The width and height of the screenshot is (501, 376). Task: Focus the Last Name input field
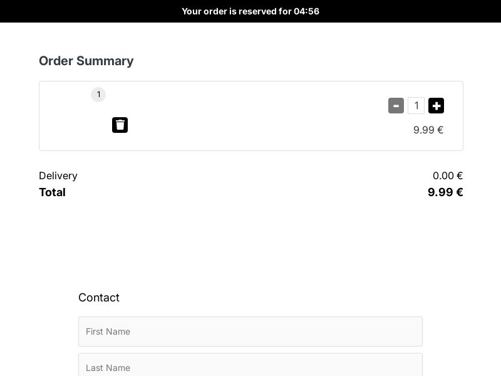click(250, 365)
